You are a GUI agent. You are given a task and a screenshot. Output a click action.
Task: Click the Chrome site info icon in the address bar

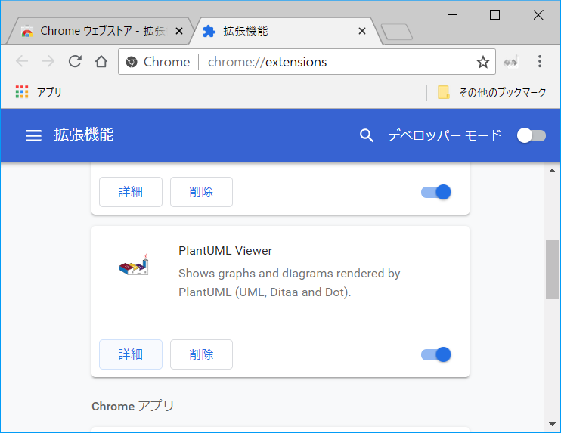(x=132, y=62)
